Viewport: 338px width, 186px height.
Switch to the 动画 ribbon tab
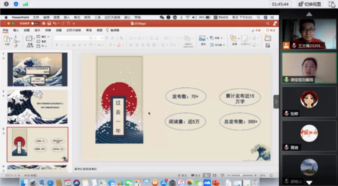[x=59, y=30]
